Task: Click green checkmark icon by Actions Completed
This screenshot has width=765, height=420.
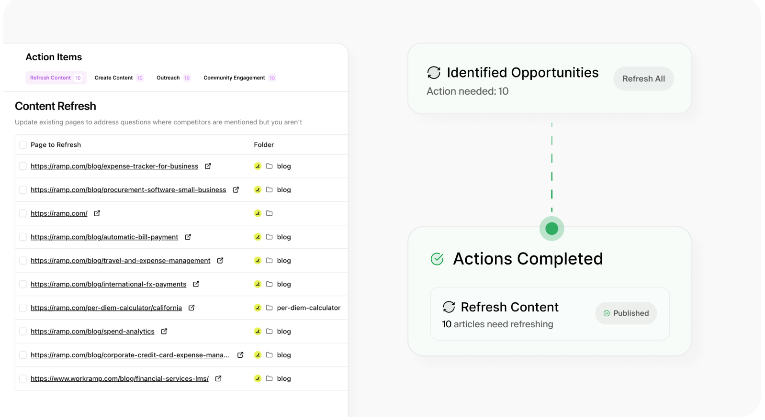Action: [437, 259]
